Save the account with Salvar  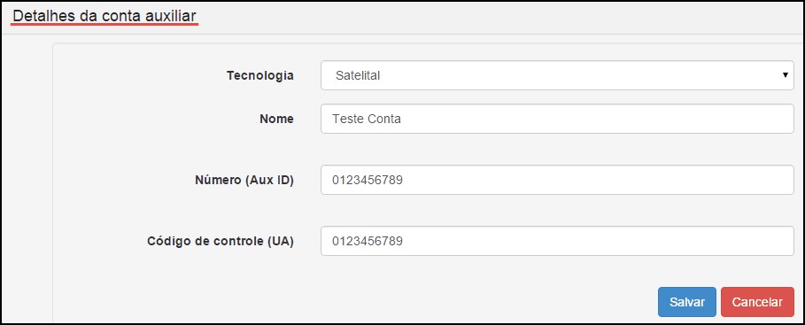coord(687,302)
